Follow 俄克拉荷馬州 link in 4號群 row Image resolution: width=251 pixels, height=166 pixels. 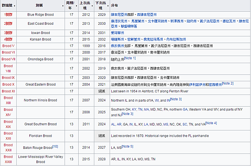point(153,39)
